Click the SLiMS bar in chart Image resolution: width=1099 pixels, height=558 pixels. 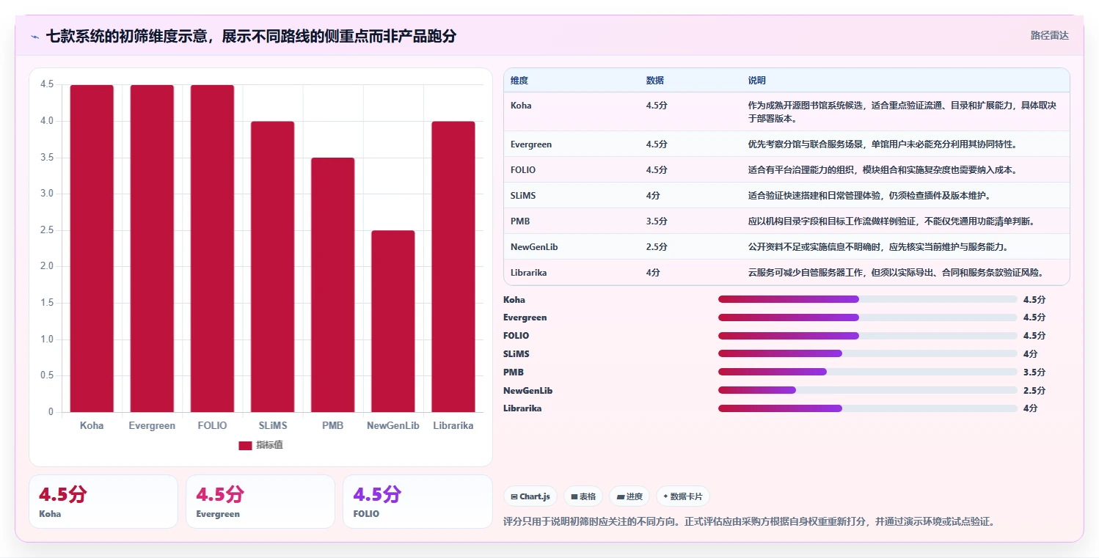coord(272,267)
